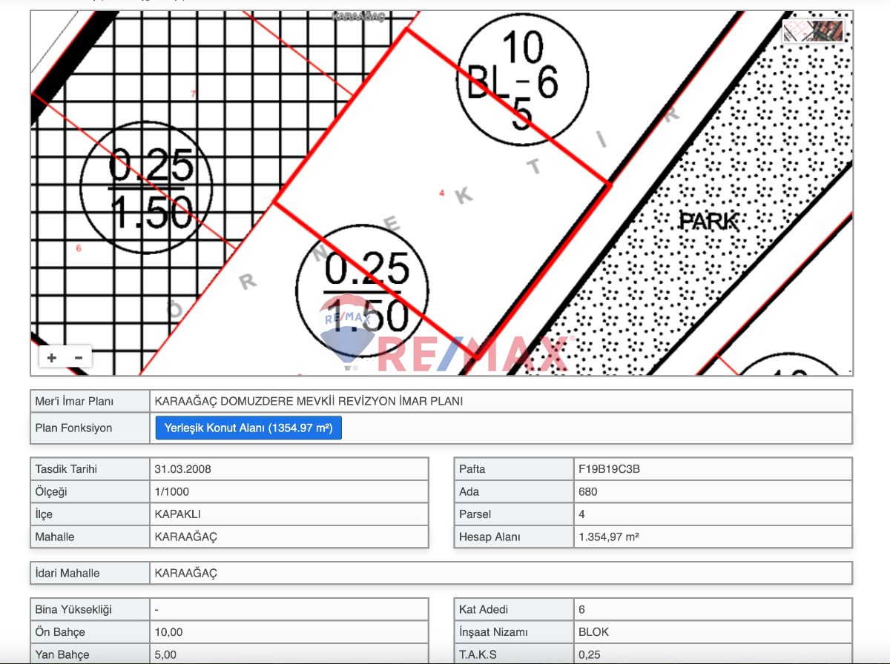The height and width of the screenshot is (664, 890).
Task: Click the Pafta value F19B19C3B
Action: [x=609, y=469]
